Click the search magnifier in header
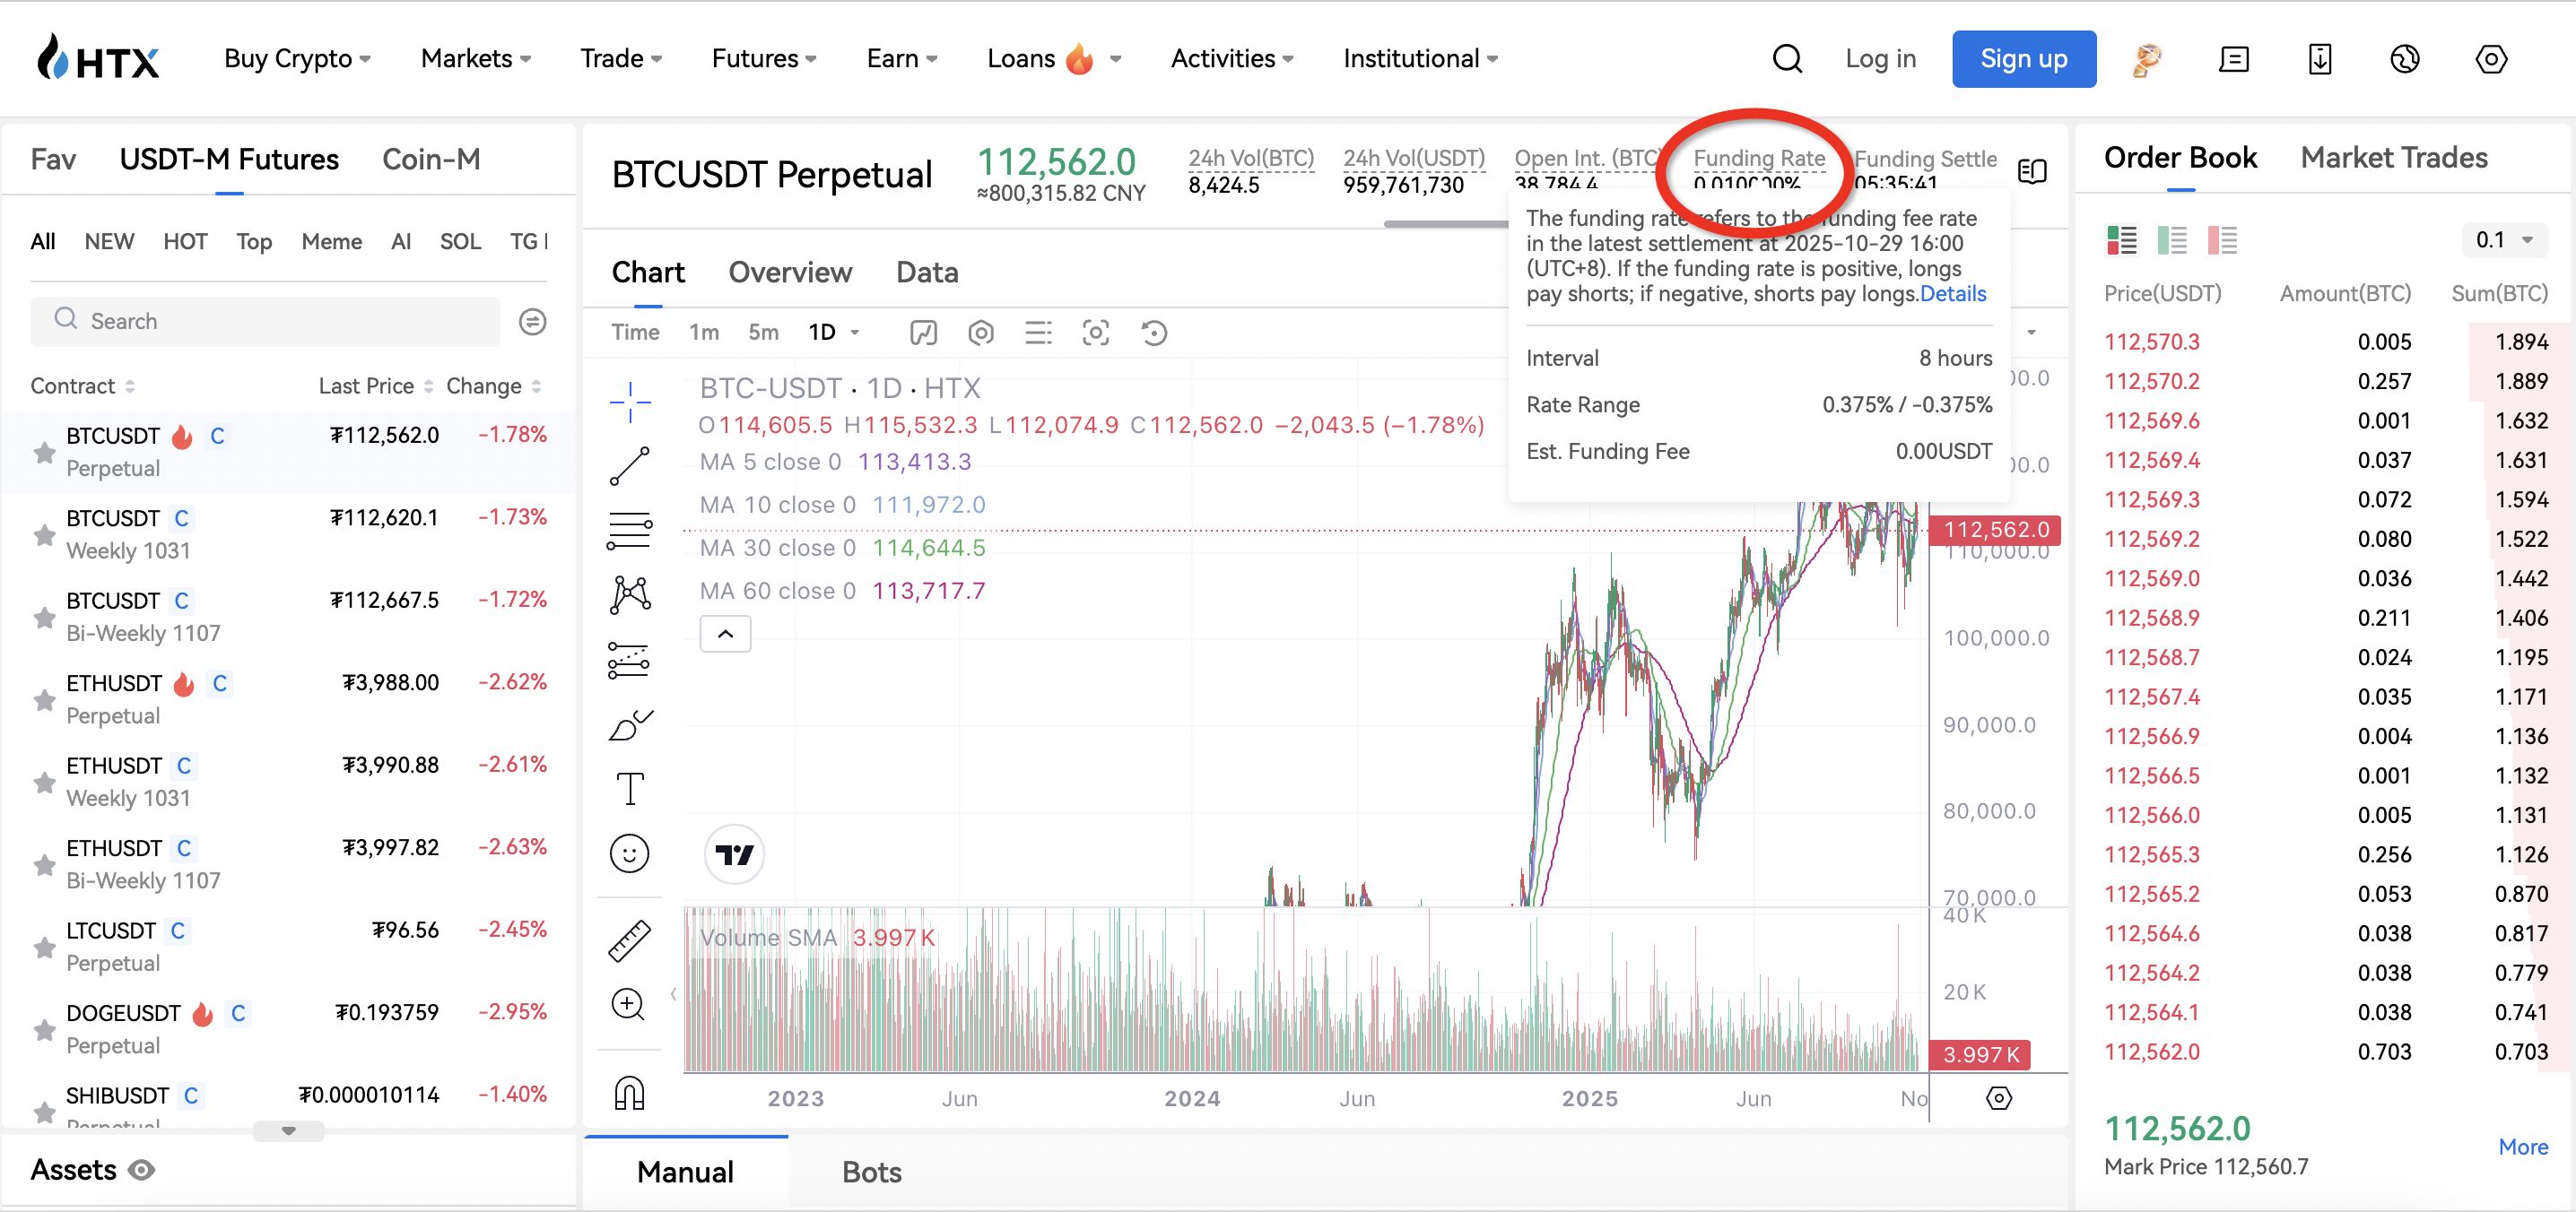The width and height of the screenshot is (2576, 1212). point(1786,59)
